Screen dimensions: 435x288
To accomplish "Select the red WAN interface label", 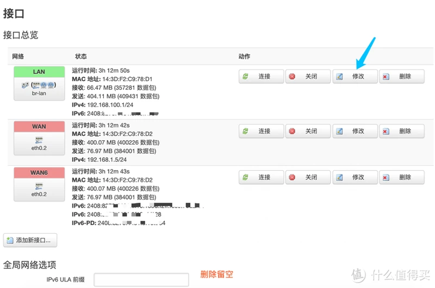I will tap(39, 127).
